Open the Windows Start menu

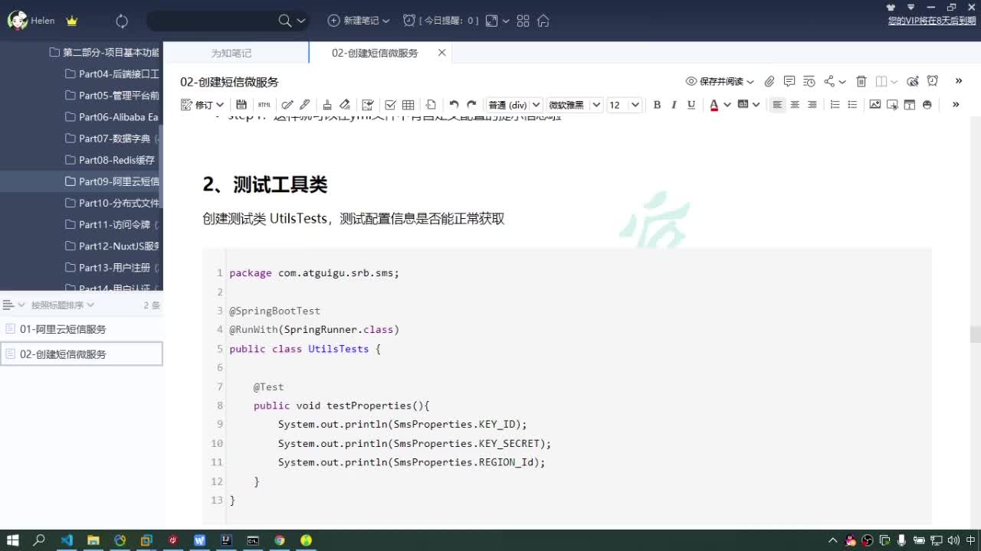tap(13, 540)
